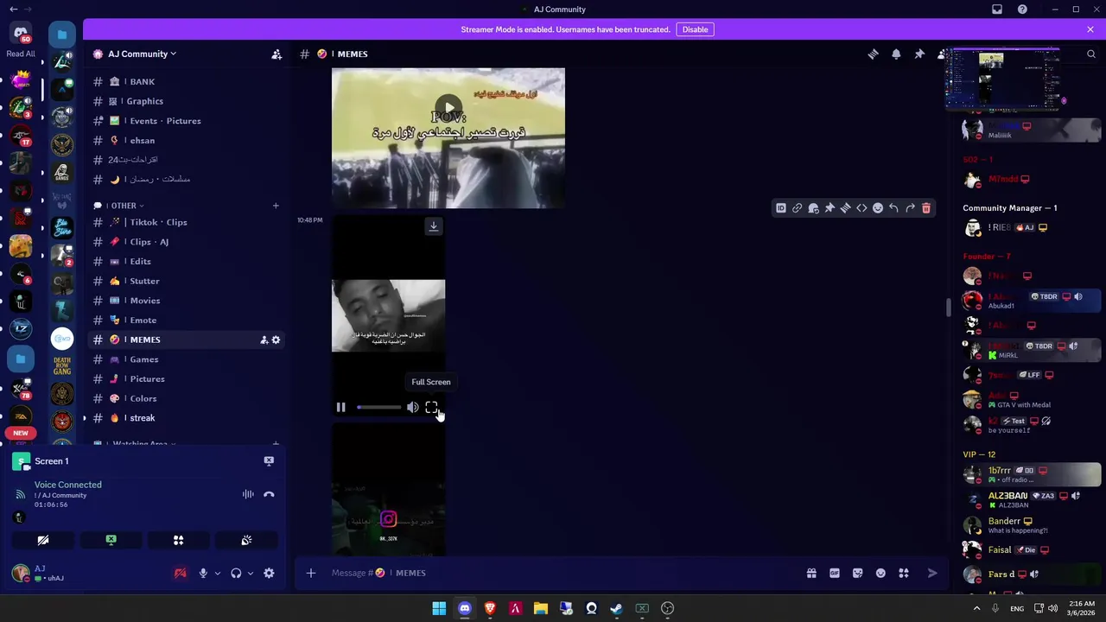Open Threads from the channel header
1106x622 pixels.
(873, 54)
